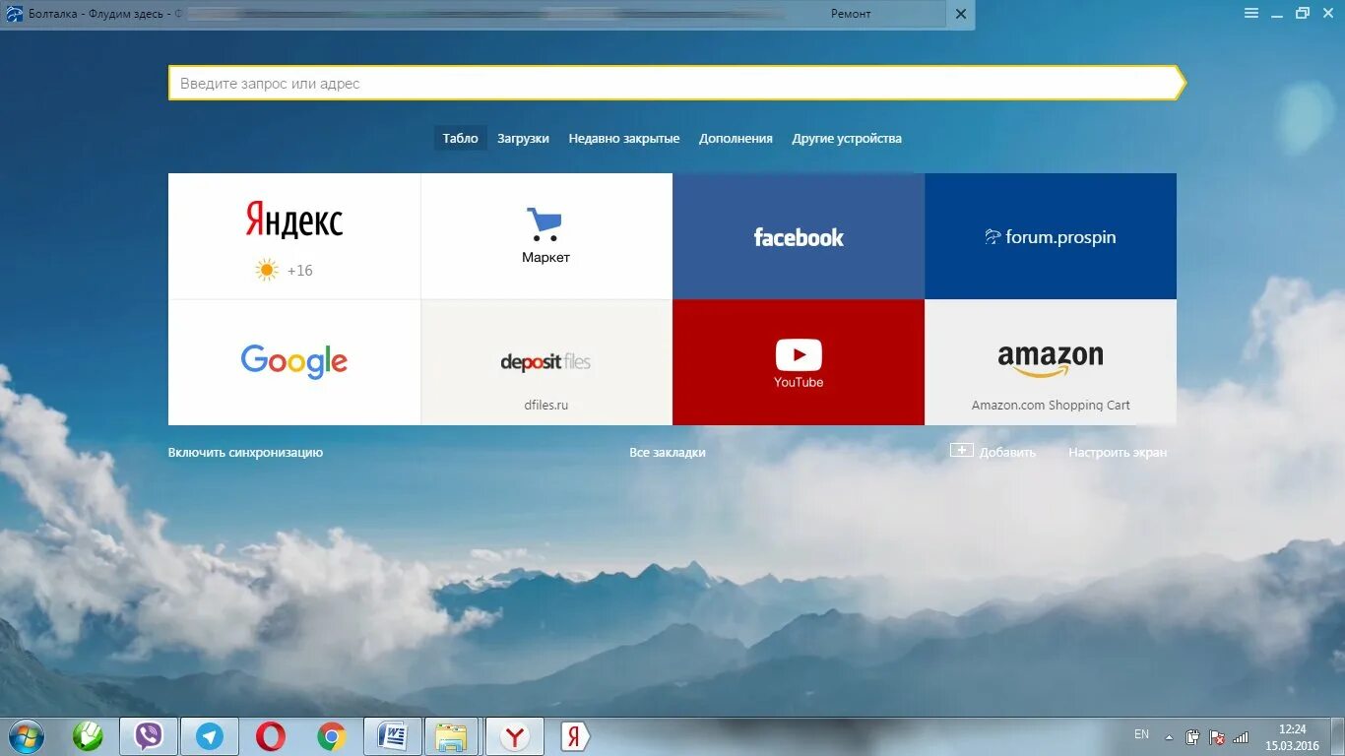
Task: Click 'Настроить экран' link
Action: [x=1118, y=453]
